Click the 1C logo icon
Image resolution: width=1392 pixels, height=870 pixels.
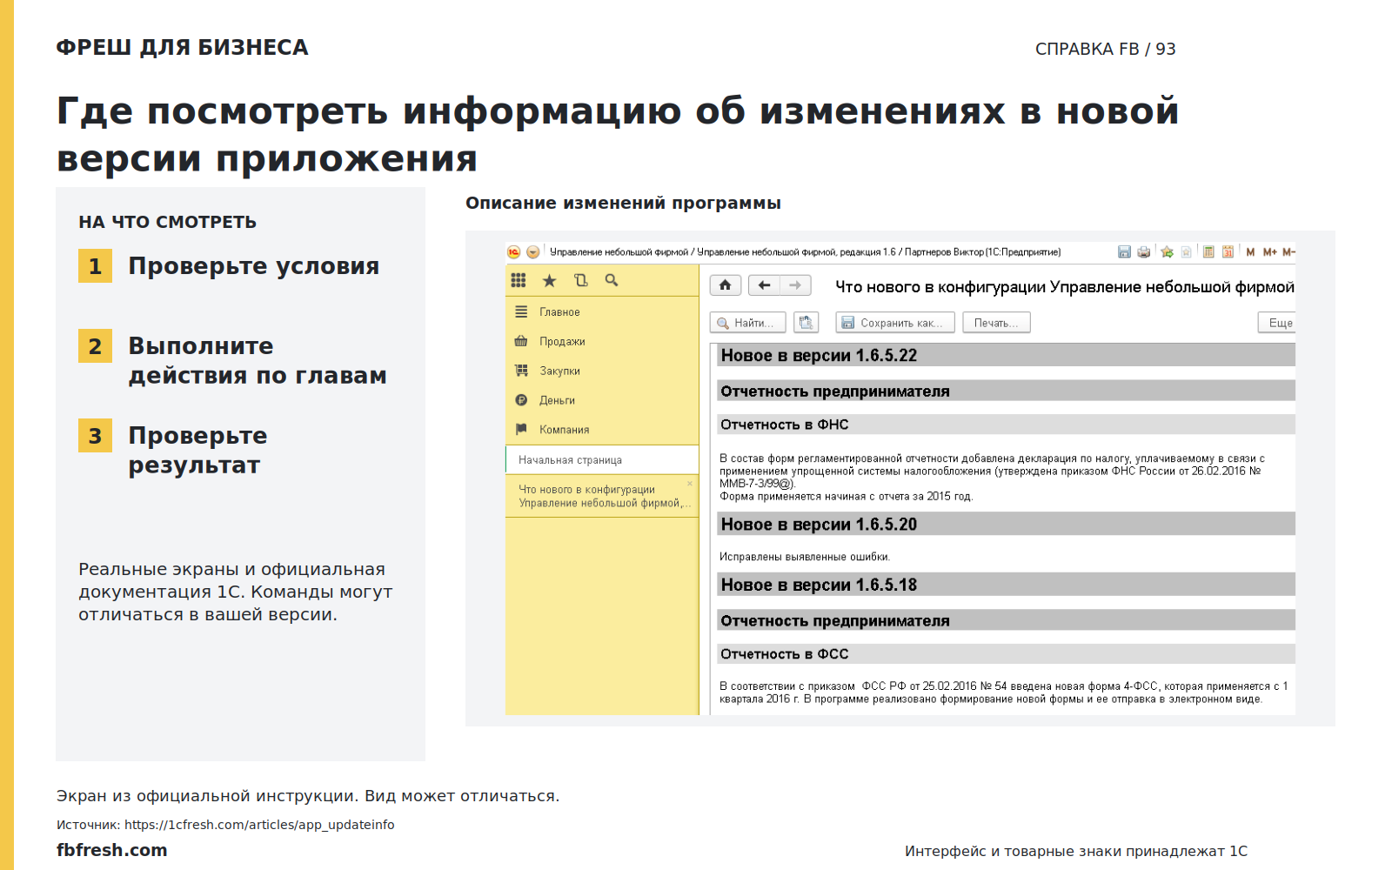pos(514,252)
